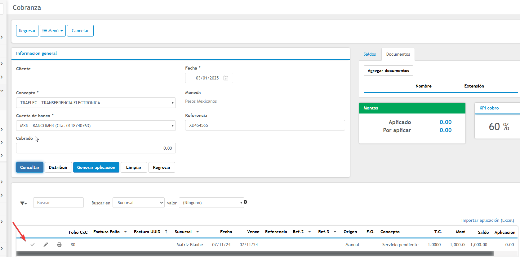Screen dimensions: 520x257
Task: Click the top toolbar Regresar button
Action: point(27,31)
